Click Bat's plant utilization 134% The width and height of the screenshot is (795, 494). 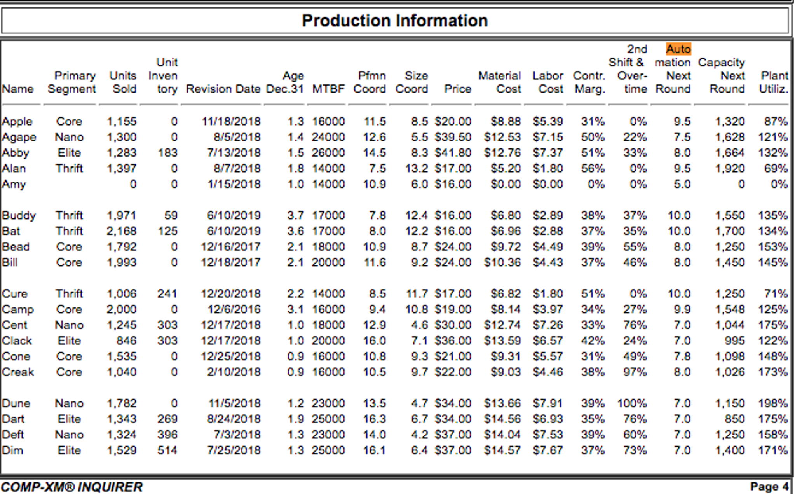coord(772,231)
